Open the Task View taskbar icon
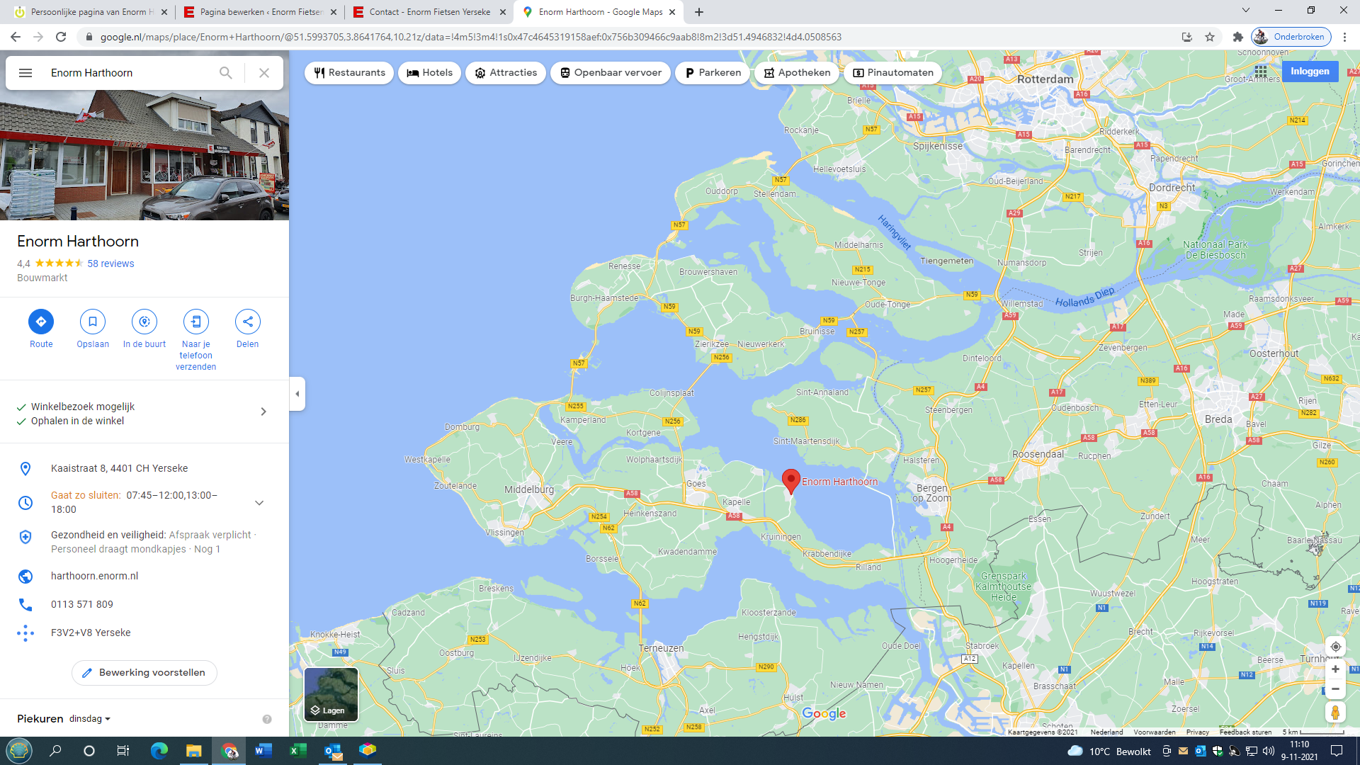The height and width of the screenshot is (765, 1360). pyautogui.click(x=123, y=751)
